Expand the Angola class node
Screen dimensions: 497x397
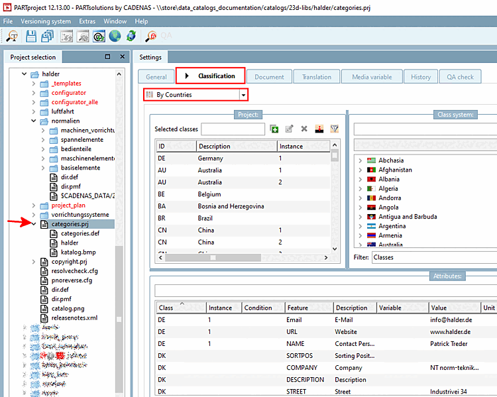tap(360, 207)
